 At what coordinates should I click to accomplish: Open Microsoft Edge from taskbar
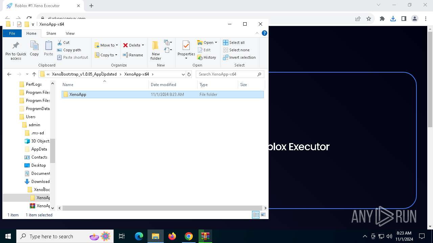point(139,236)
